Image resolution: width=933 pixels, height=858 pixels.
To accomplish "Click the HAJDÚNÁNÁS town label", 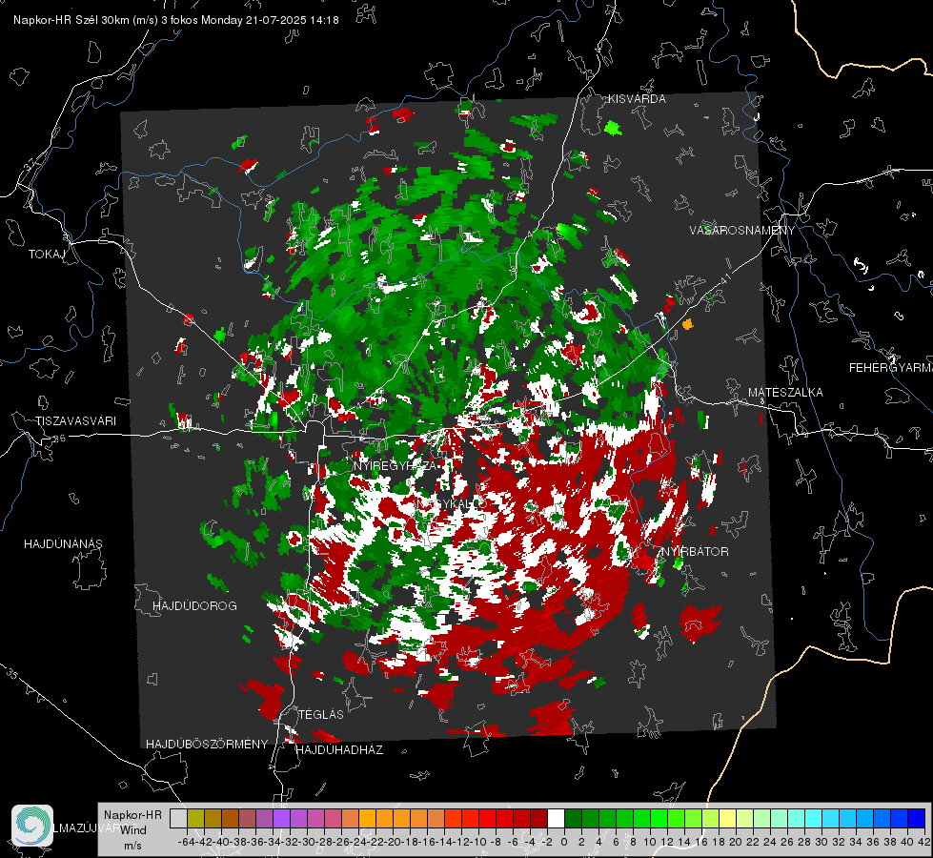I will coord(63,544).
